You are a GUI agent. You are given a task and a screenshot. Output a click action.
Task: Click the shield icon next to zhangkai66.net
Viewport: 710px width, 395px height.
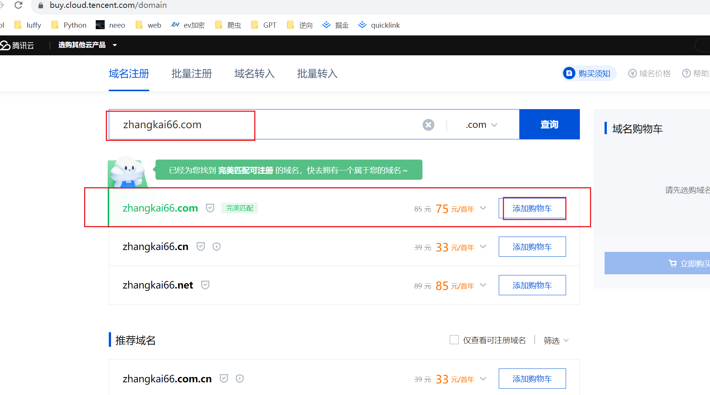pos(205,285)
